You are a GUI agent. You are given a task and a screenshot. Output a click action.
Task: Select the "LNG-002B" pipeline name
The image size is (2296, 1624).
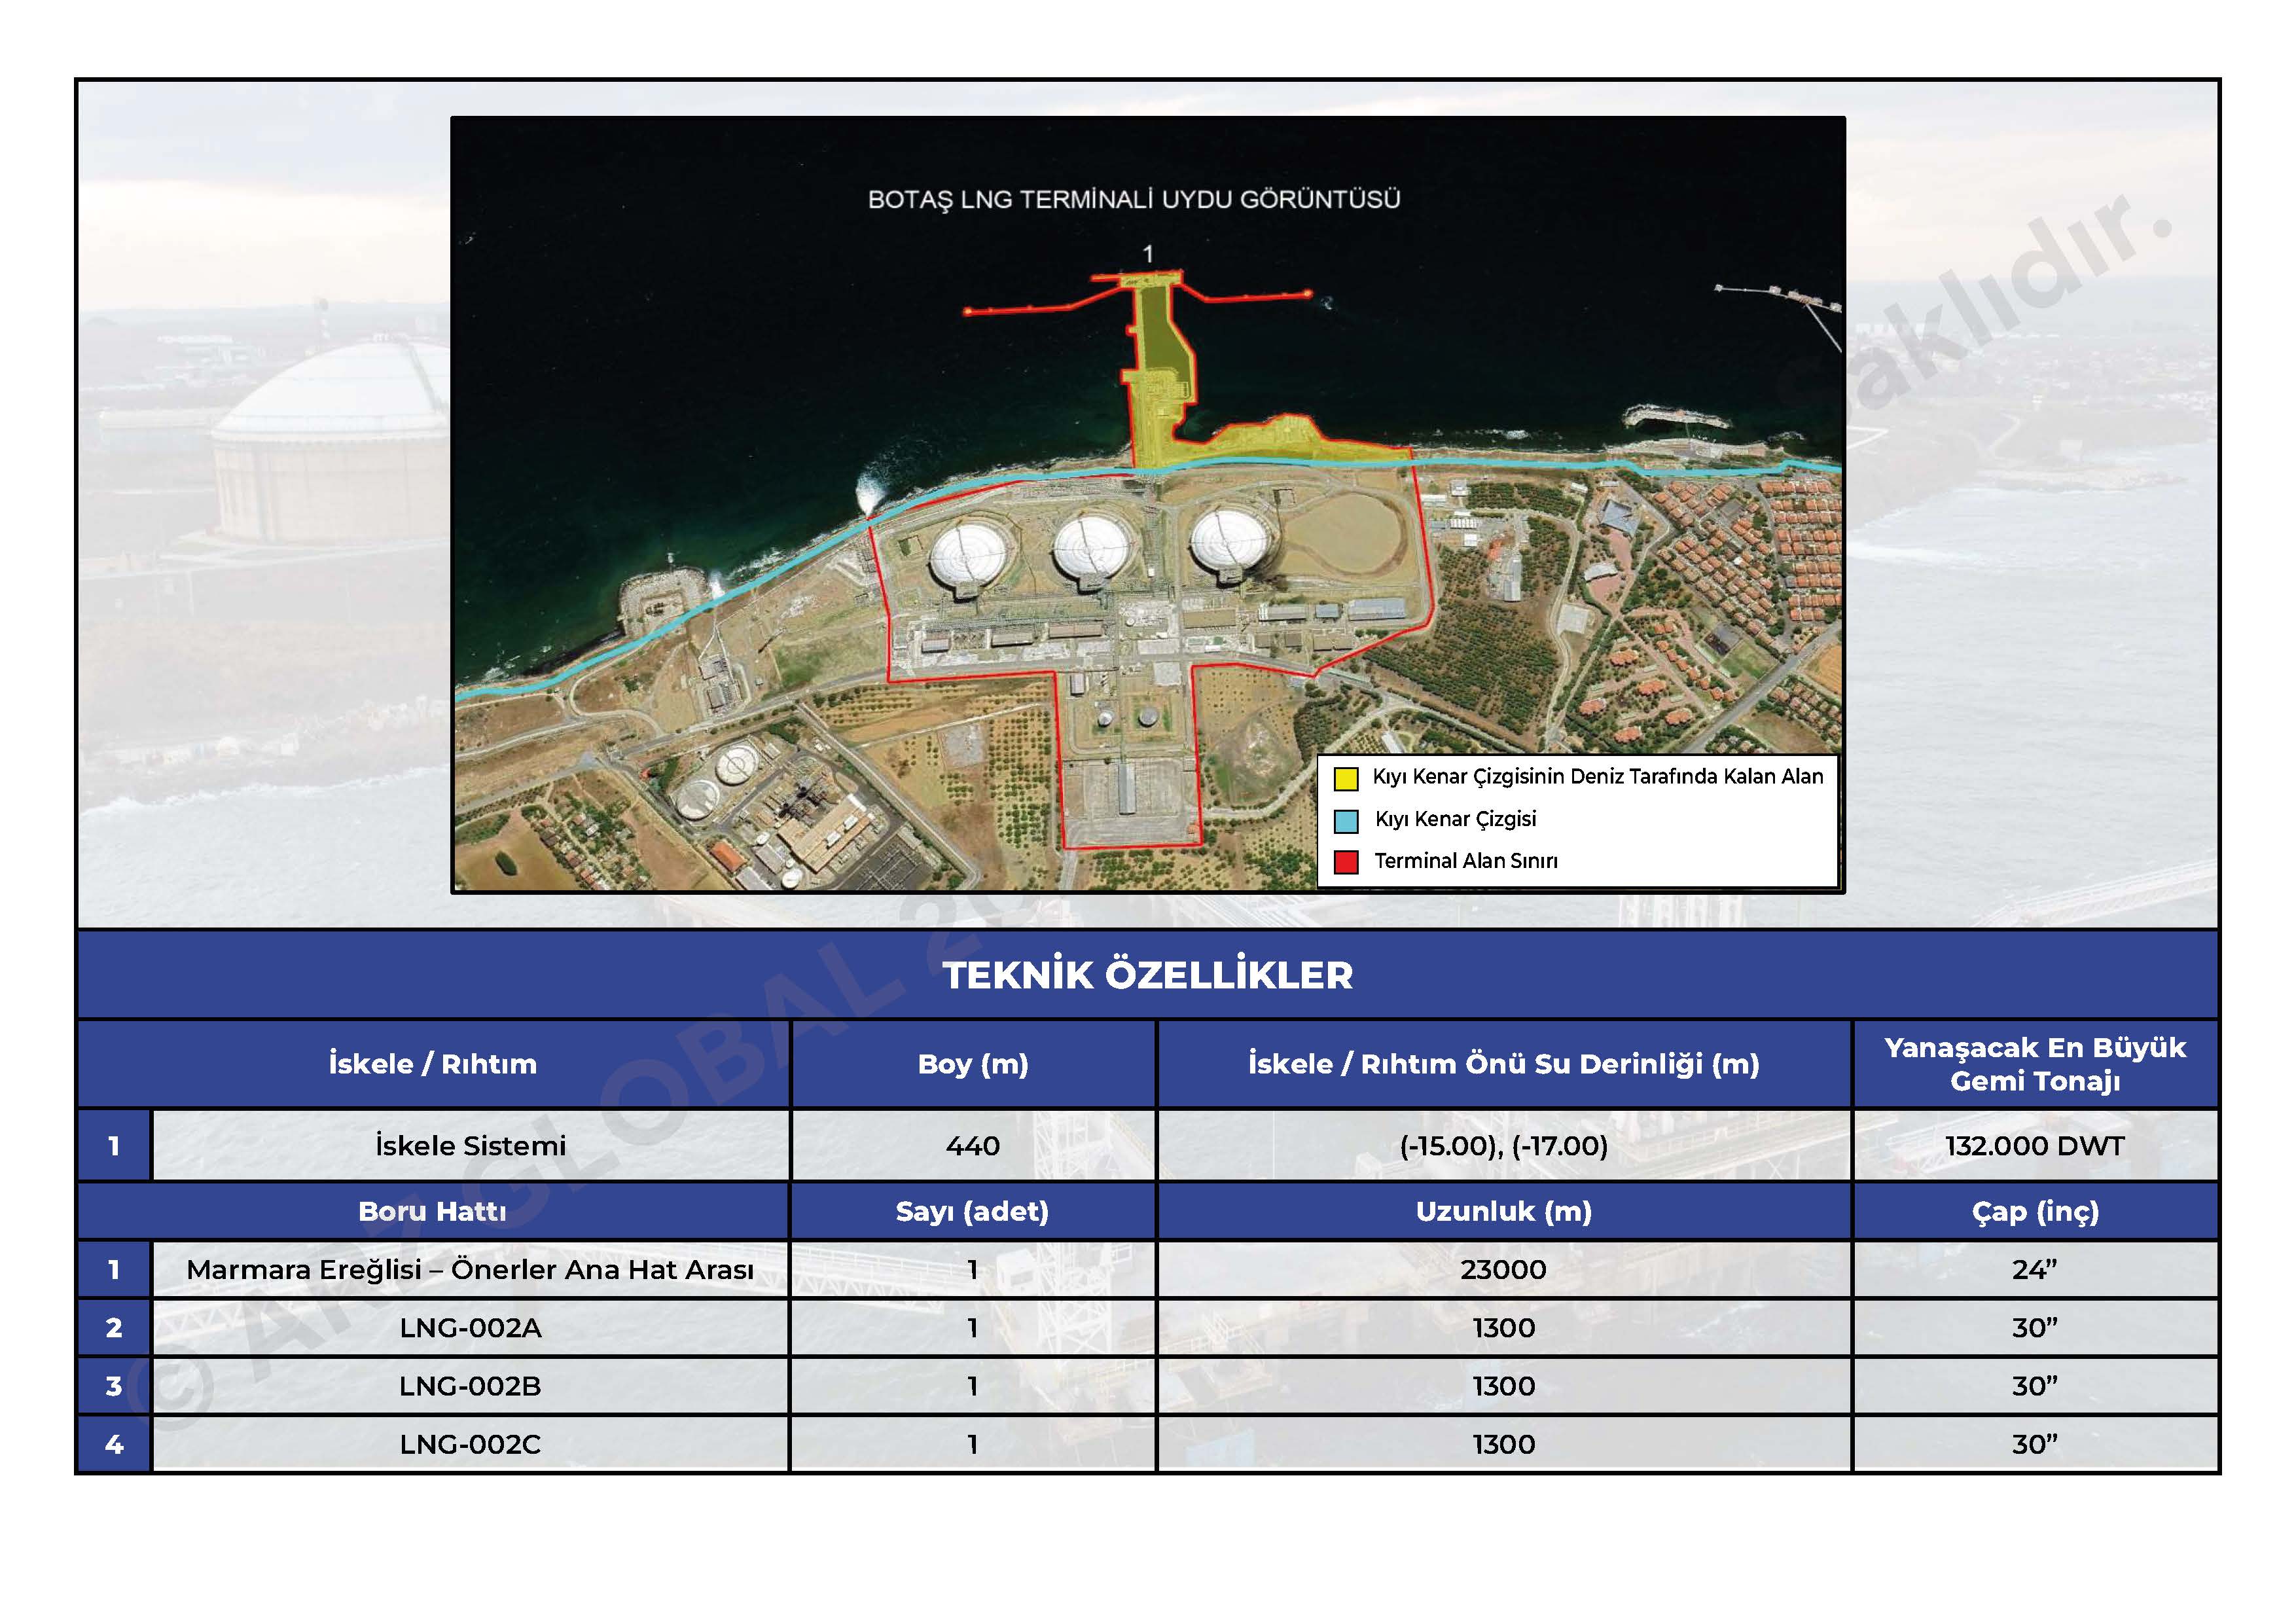click(x=470, y=1386)
